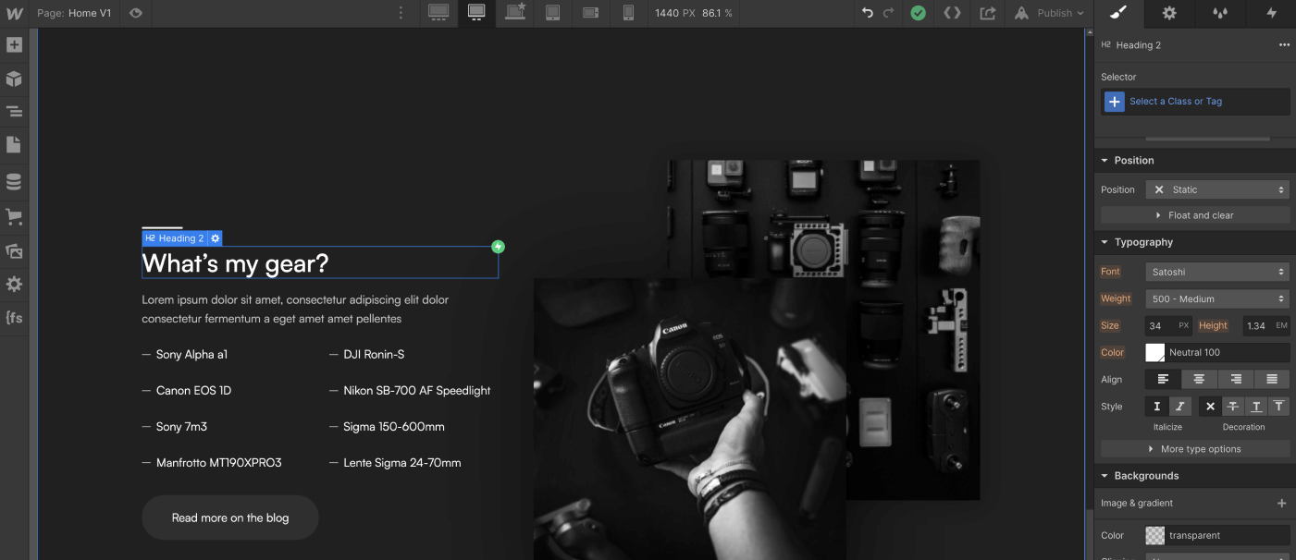This screenshot has width=1296, height=560.
Task: Click the Read more on the blog button
Action: pos(230,517)
